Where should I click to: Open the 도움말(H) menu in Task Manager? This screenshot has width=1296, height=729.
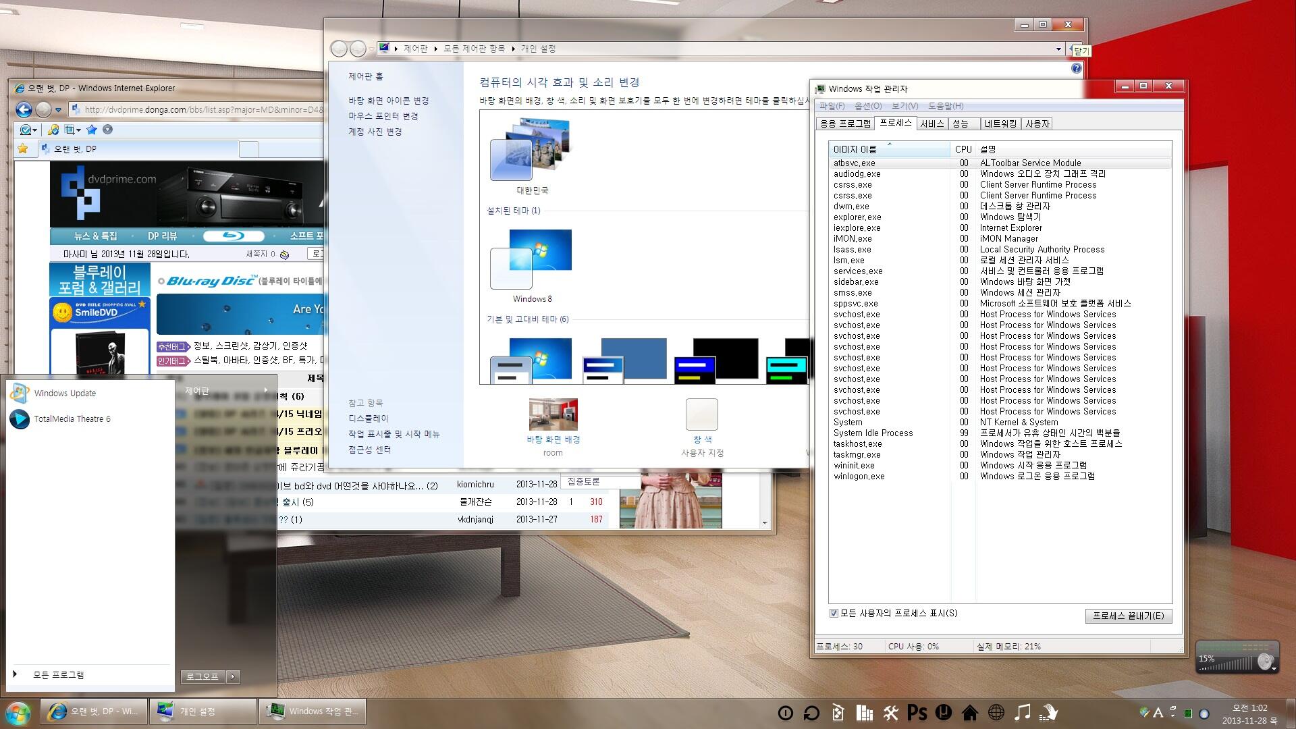[946, 106]
